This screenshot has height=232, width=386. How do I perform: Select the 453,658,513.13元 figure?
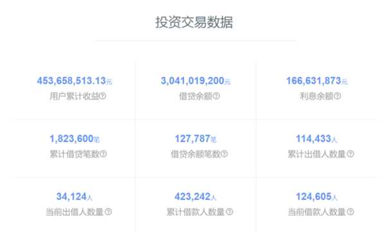tap(75, 81)
